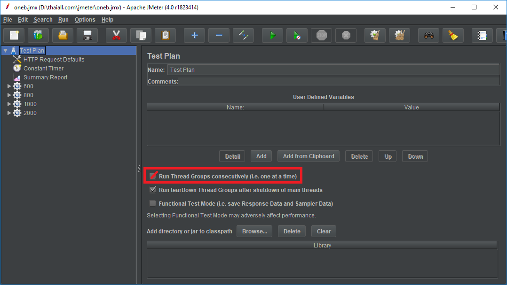
Task: Start the test with green play icon
Action: pyautogui.click(x=272, y=35)
